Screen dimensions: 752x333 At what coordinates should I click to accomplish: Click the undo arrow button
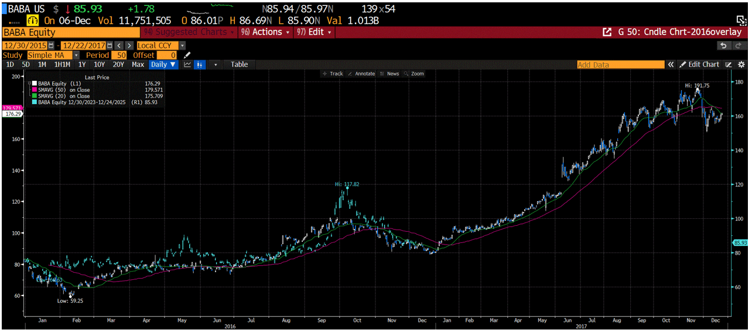point(724,46)
